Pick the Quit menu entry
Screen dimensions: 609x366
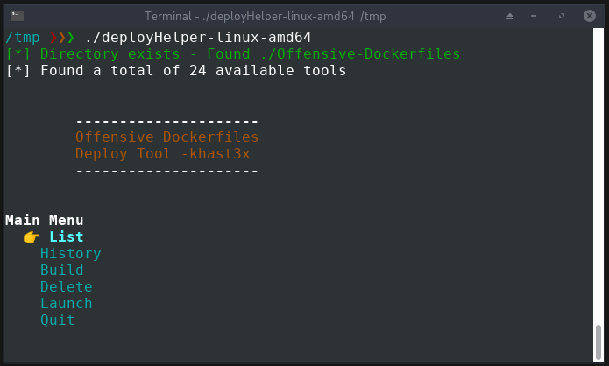(x=58, y=320)
